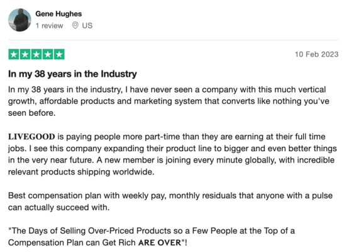Click the first green rating star
The height and width of the screenshot is (252, 349).
click(14, 54)
